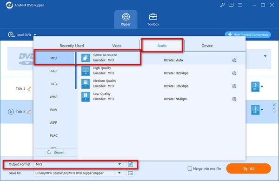Choose the Same as source preset icon

click(86, 58)
